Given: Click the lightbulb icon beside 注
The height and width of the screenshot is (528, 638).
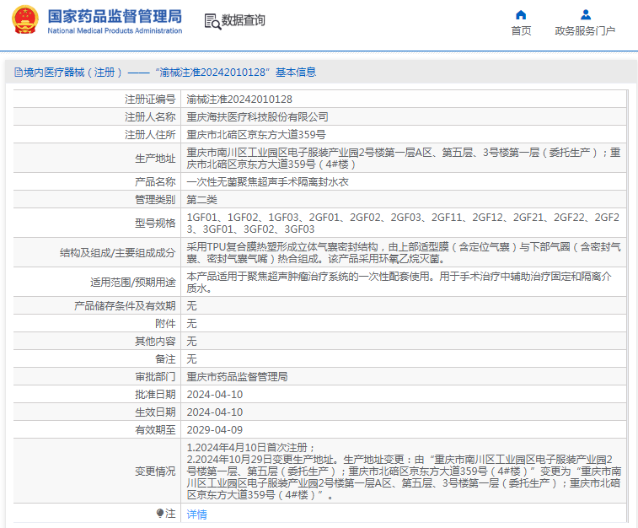Looking at the screenshot, I should [160, 514].
